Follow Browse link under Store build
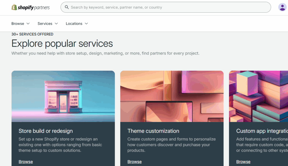The image size is (288, 166). click(x=26, y=162)
